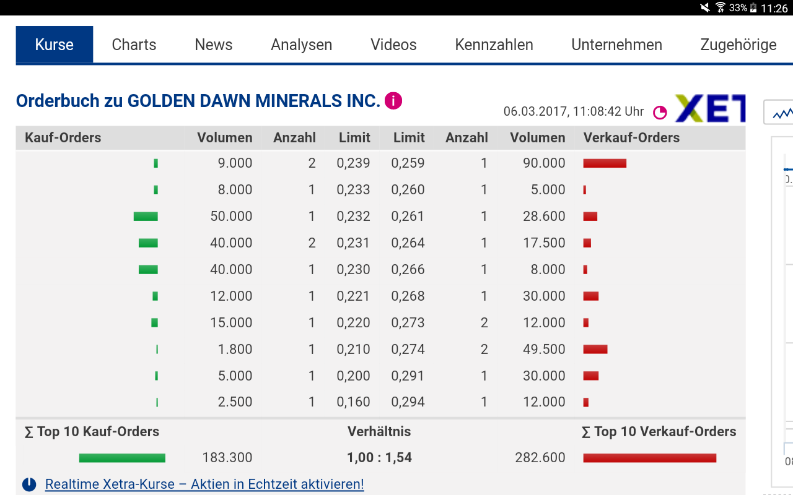Viewport: 793px width, 495px height.
Task: Tap the Orderbuch zu GOLDEN DAWN MINERALS INC. heading
Action: [x=198, y=101]
